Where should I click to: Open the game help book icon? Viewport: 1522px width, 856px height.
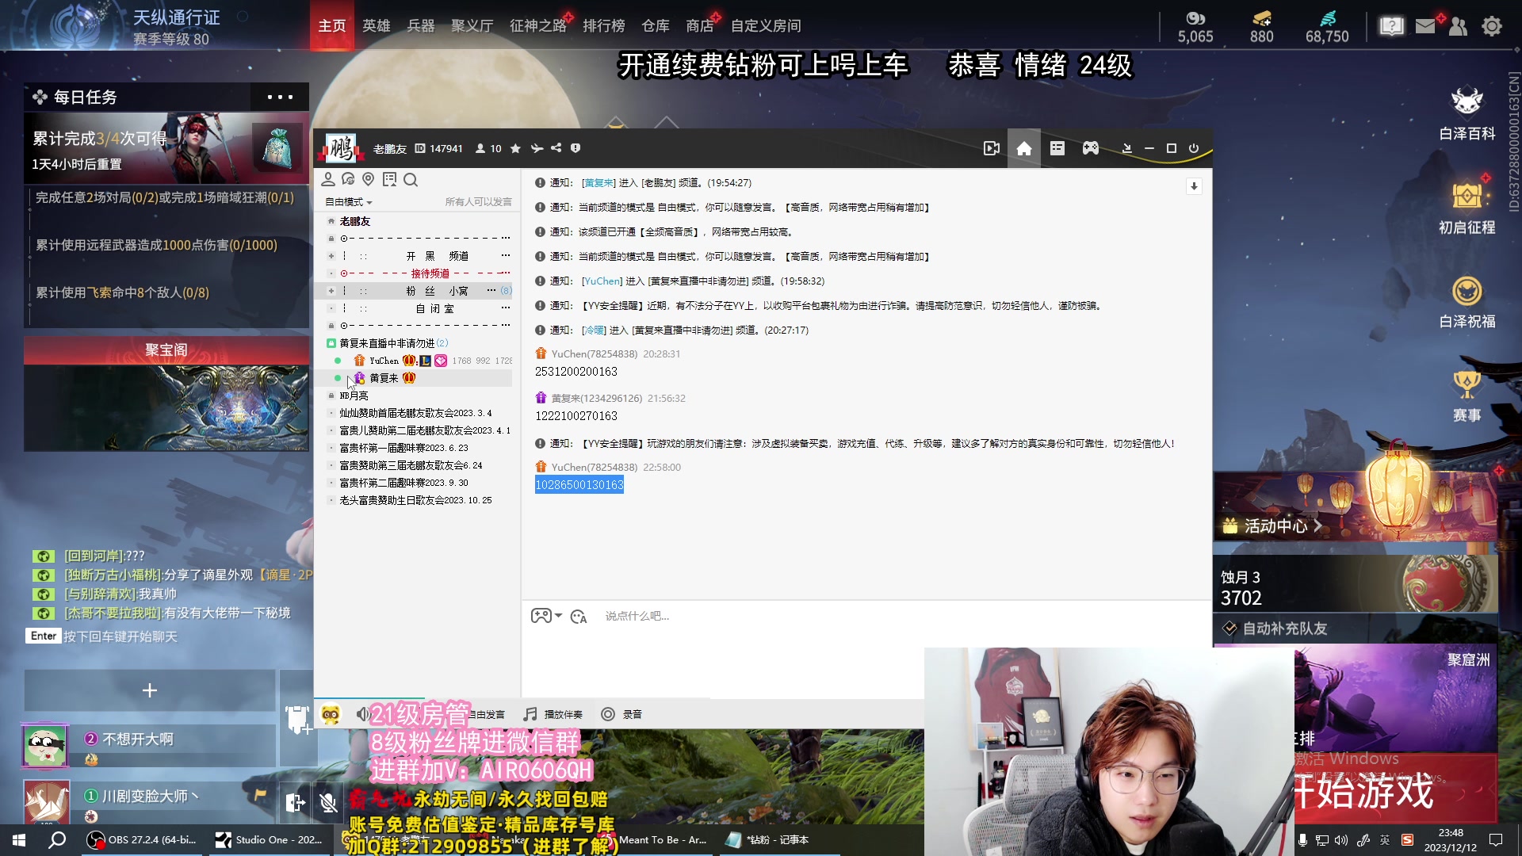pos(1391,26)
